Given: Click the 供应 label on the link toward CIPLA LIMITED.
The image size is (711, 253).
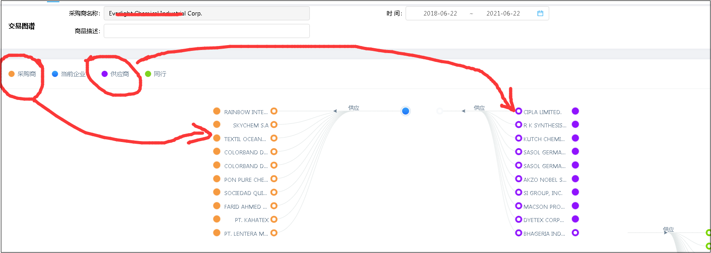Looking at the screenshot, I should click(479, 107).
